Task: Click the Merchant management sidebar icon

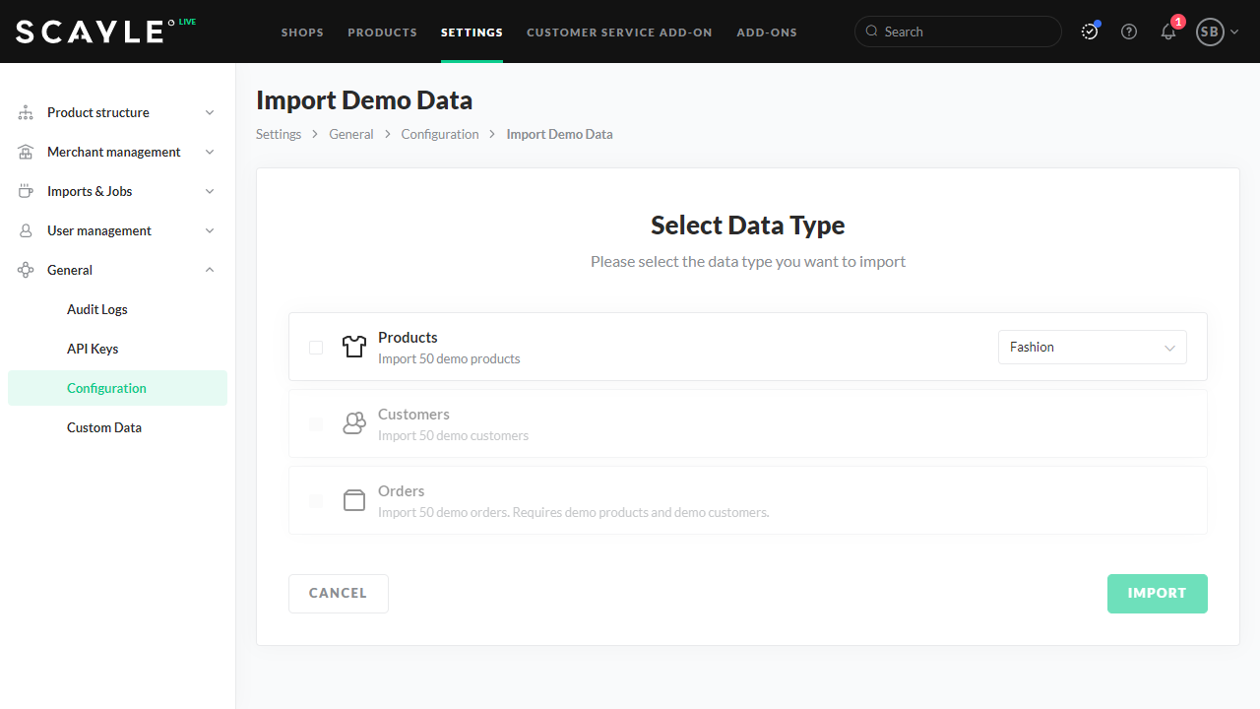Action: (26, 153)
